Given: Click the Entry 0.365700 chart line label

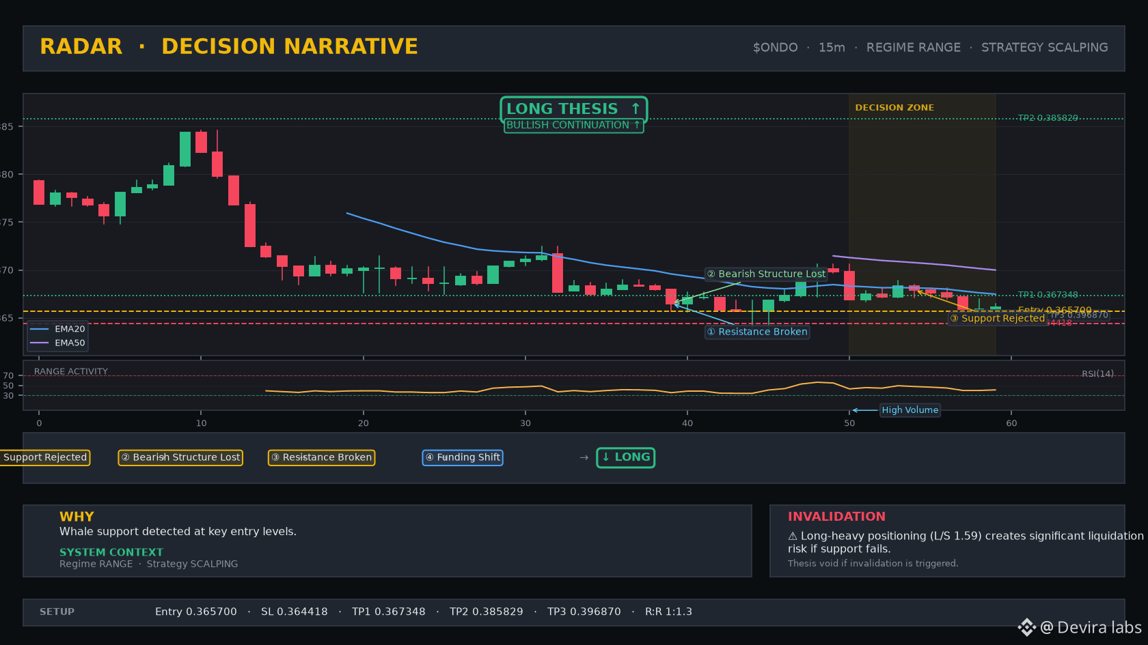Looking at the screenshot, I should click(1055, 310).
